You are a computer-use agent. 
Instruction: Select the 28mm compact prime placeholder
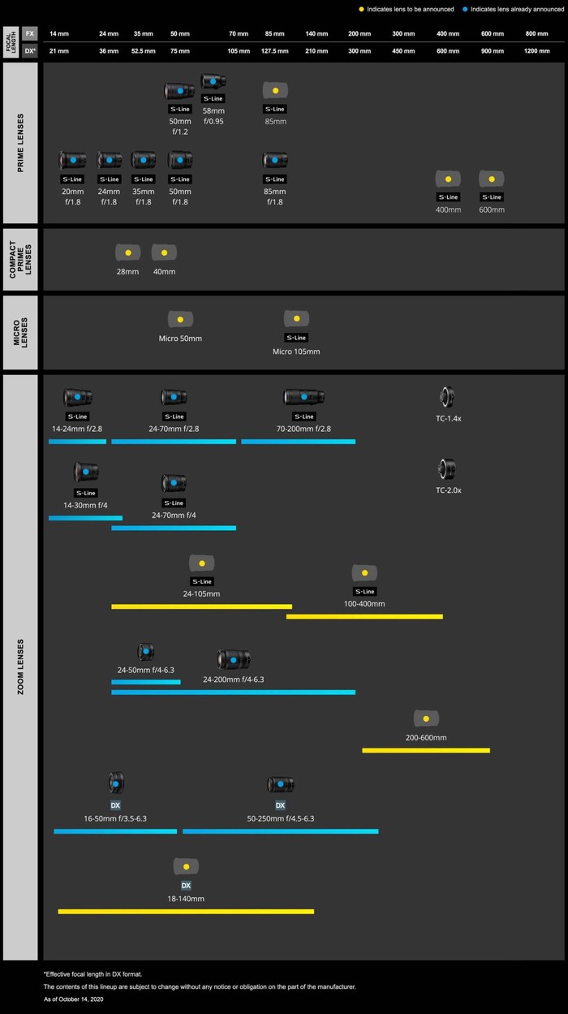pyautogui.click(x=127, y=252)
